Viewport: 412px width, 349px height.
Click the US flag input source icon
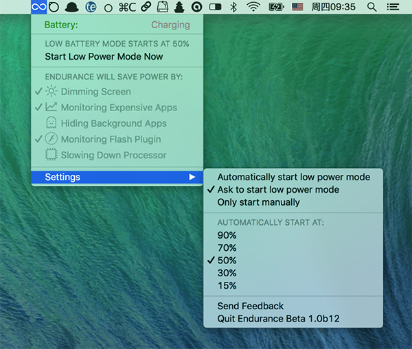click(x=297, y=7)
